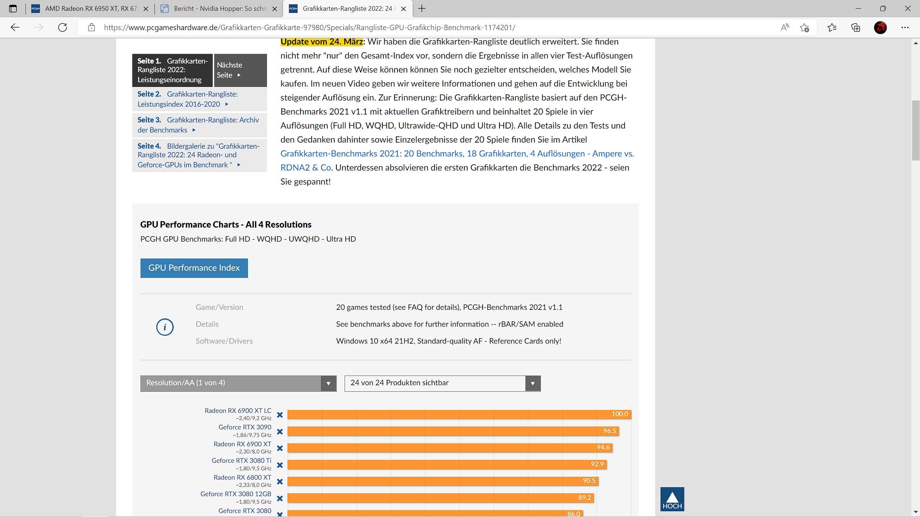Viewport: 920px width, 517px height.
Task: Click the 100.0 orange bar of RX 6900 XT LC
Action: coord(459,414)
